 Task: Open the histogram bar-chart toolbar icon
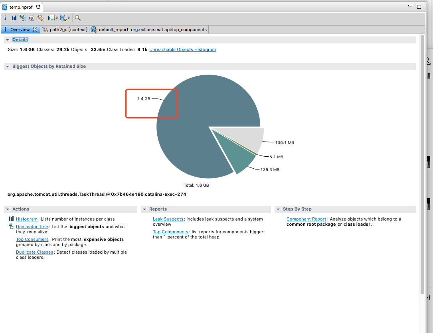[14, 18]
